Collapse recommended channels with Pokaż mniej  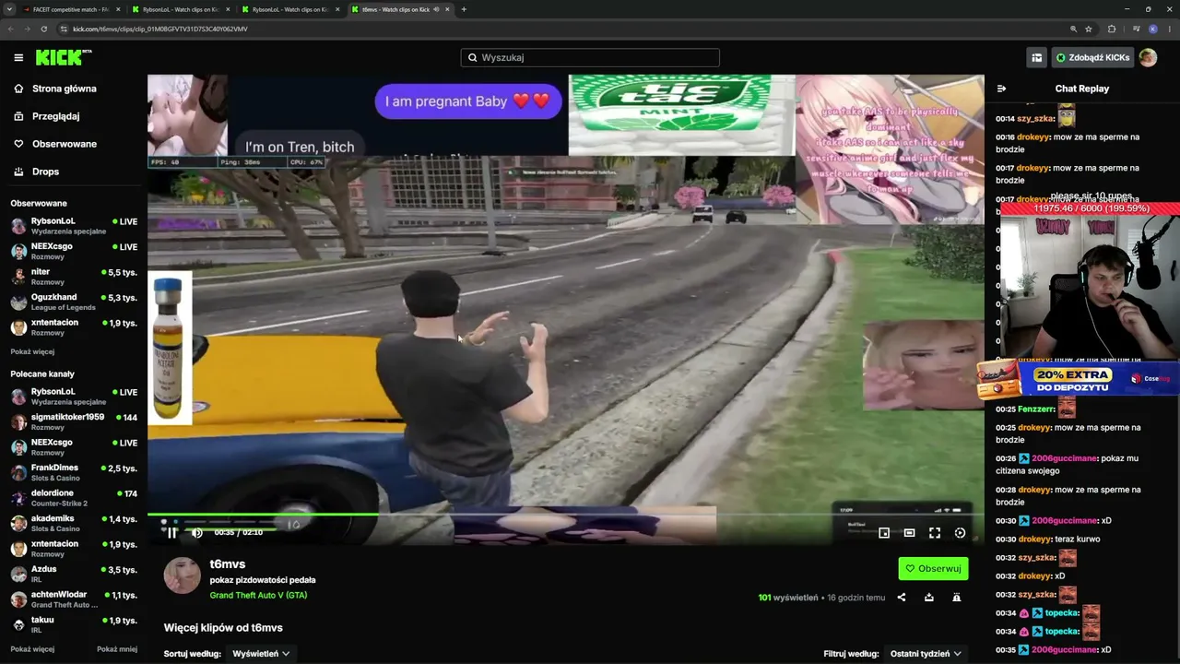pos(117,649)
